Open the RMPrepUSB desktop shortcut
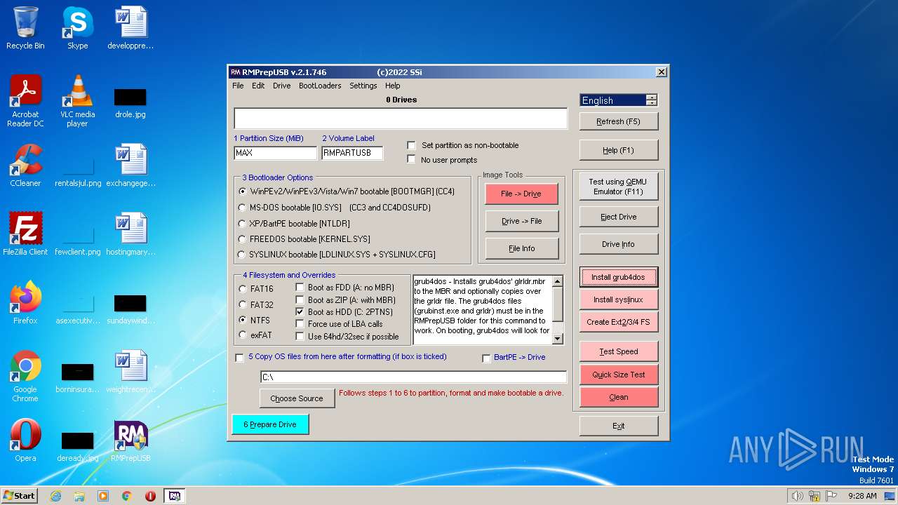Image resolution: width=898 pixels, height=505 pixels. click(130, 440)
